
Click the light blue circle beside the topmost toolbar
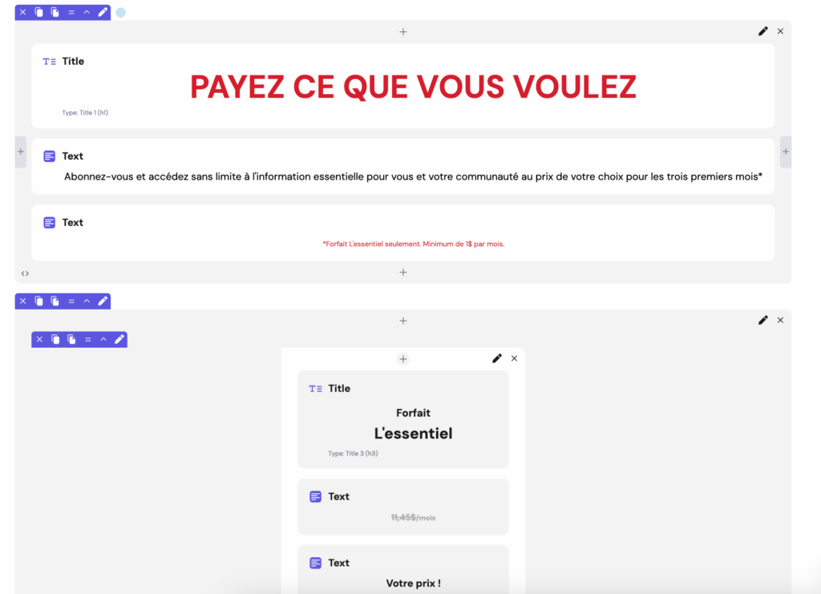click(120, 13)
